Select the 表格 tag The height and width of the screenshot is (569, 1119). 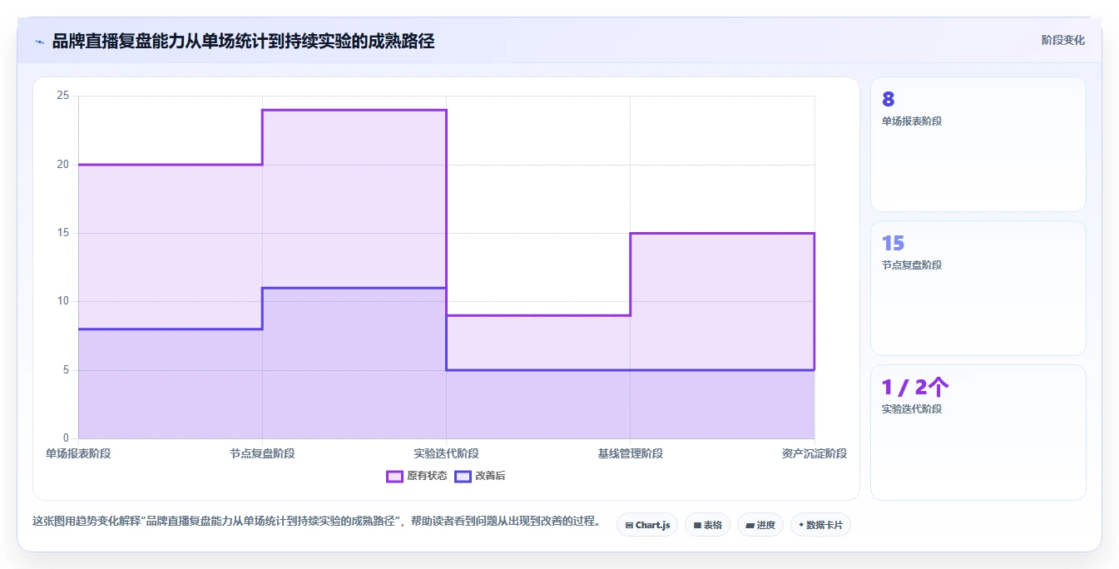coord(708,525)
